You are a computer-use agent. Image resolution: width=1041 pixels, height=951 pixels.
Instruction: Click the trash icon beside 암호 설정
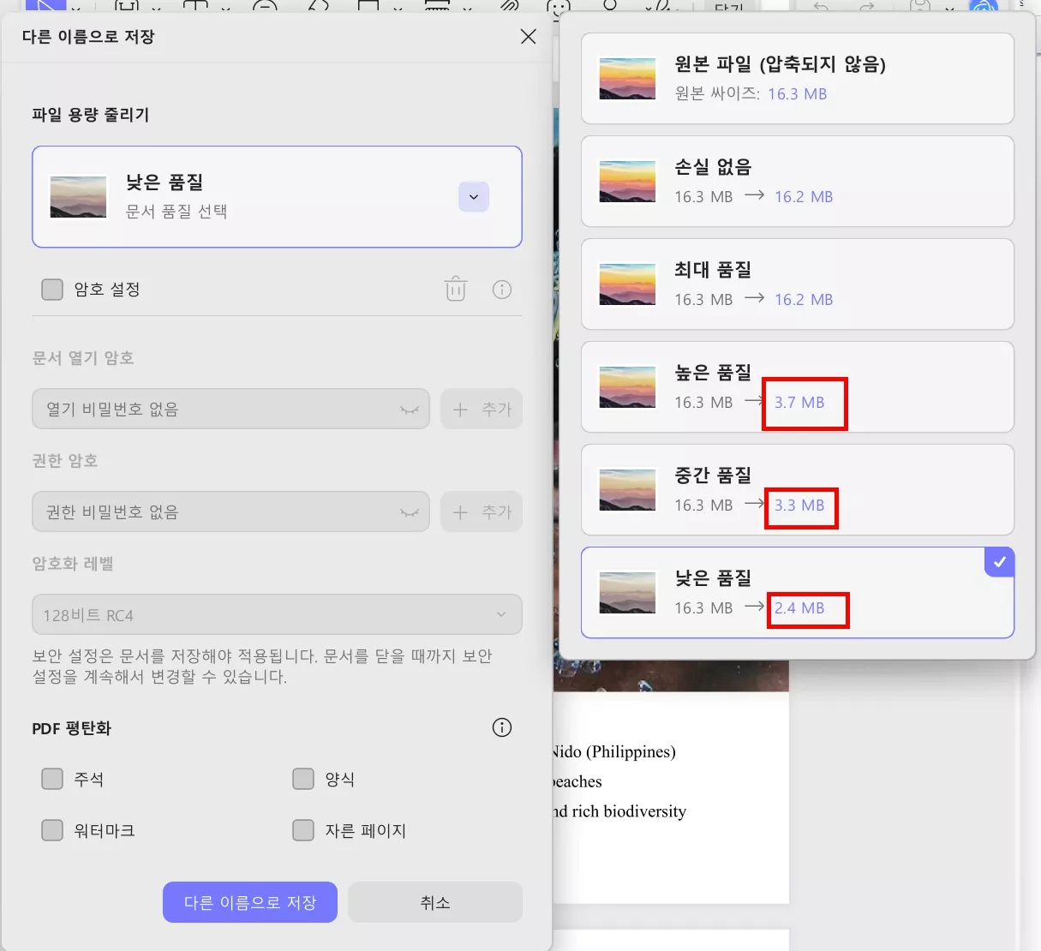tap(455, 289)
